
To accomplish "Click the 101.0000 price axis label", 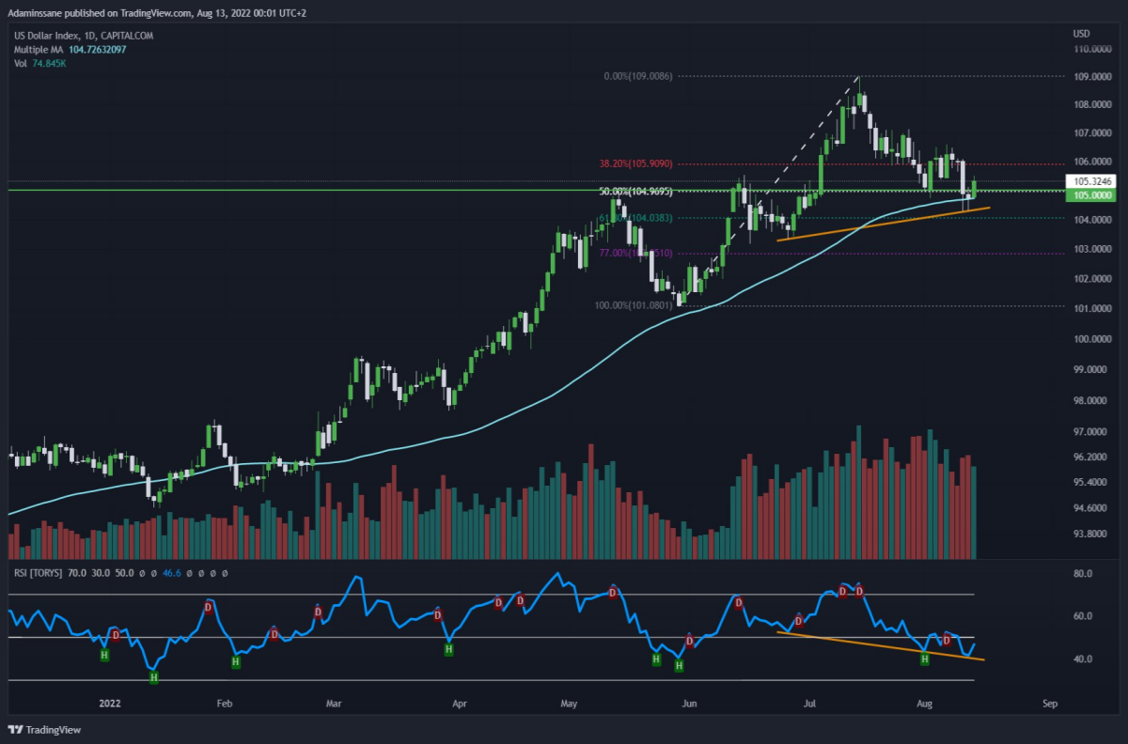I will click(x=1090, y=308).
